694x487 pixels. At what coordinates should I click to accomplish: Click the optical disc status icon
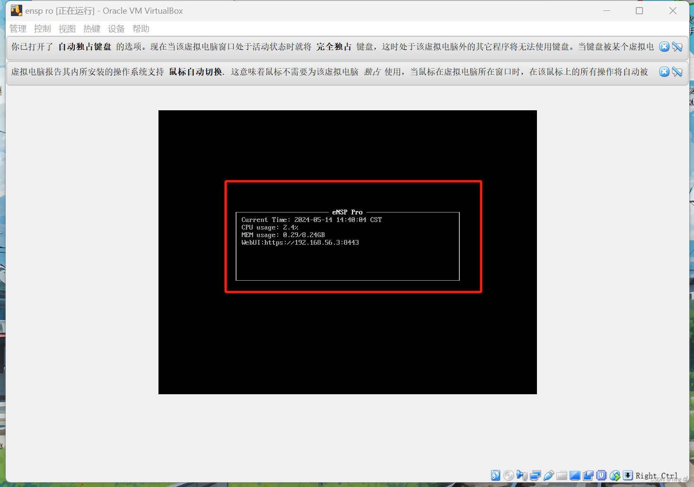coord(509,476)
